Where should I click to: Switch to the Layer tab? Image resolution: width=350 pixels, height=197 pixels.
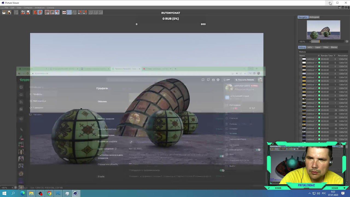click(x=318, y=47)
